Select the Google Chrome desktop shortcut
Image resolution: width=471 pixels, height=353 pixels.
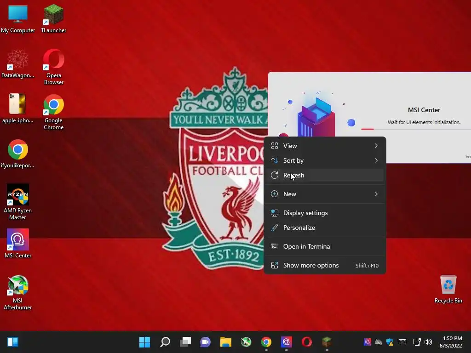(53, 112)
